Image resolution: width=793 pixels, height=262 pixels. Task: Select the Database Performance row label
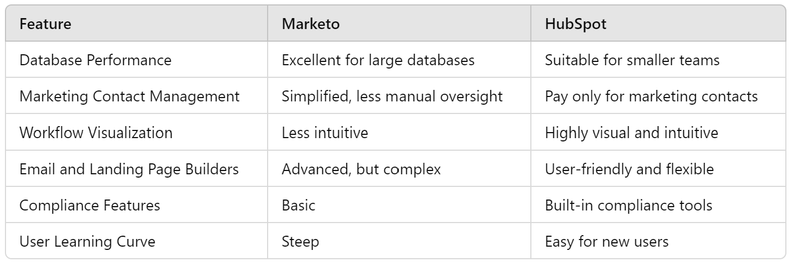click(x=95, y=60)
